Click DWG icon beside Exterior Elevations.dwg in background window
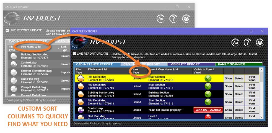The height and width of the screenshot is (133, 272). [14, 72]
